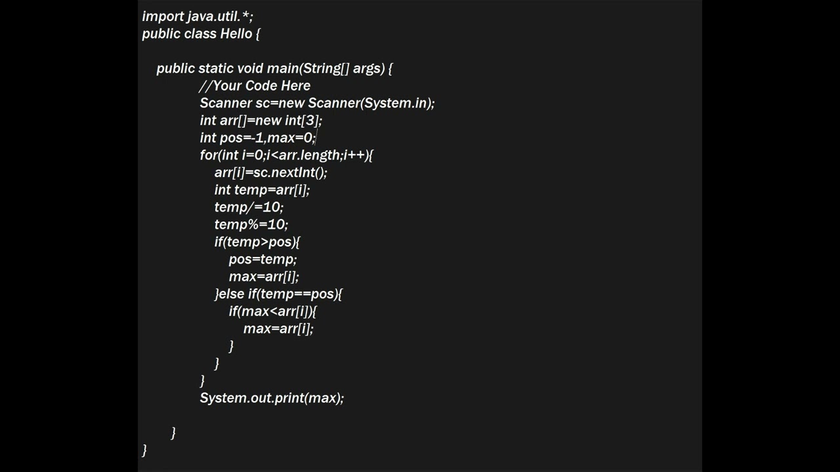This screenshot has height=472, width=840.
Task: Click the Scanner sc declaration line
Action: click(x=317, y=104)
